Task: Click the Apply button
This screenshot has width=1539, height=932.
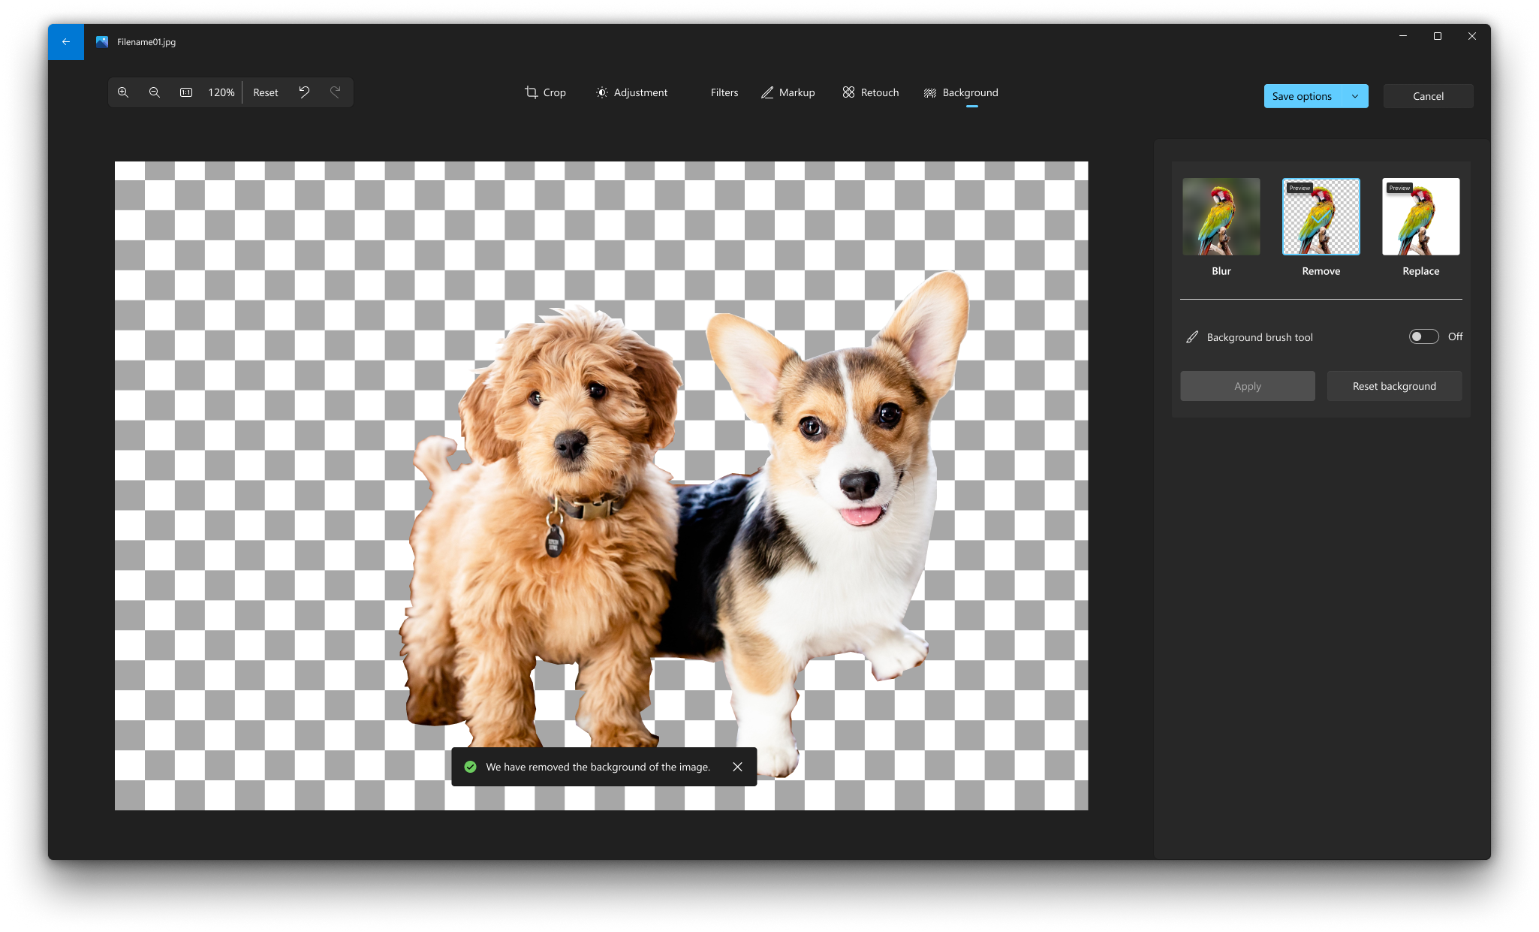Action: click(1248, 386)
